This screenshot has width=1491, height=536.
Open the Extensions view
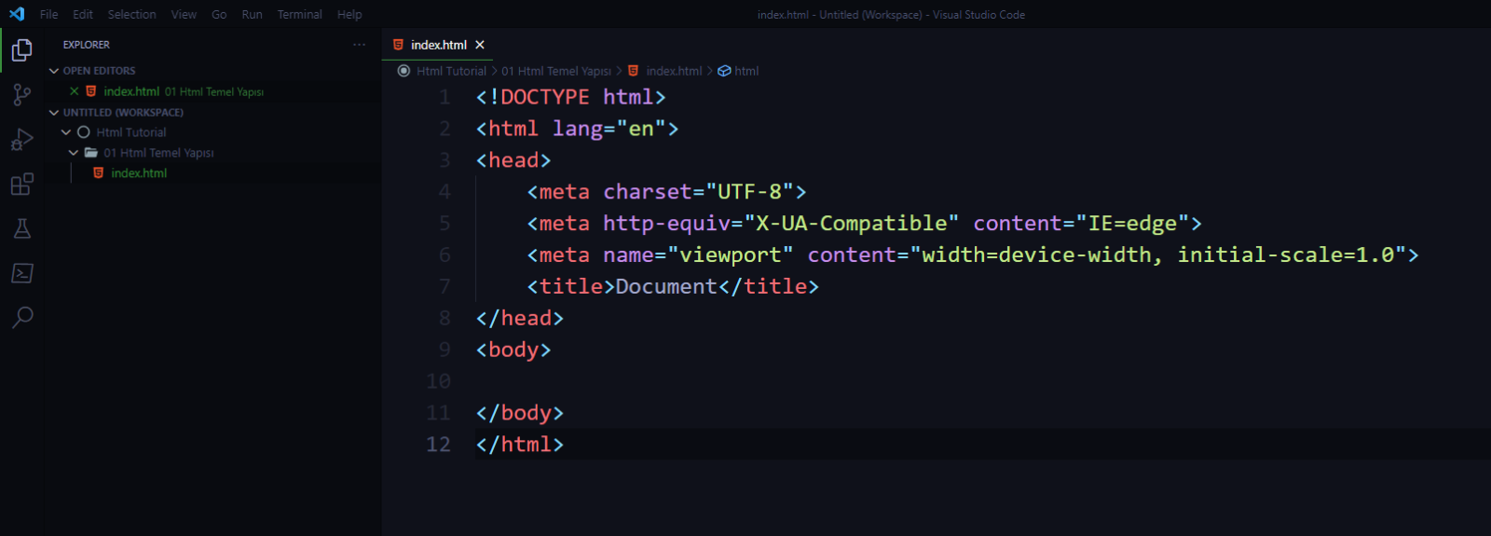(21, 185)
